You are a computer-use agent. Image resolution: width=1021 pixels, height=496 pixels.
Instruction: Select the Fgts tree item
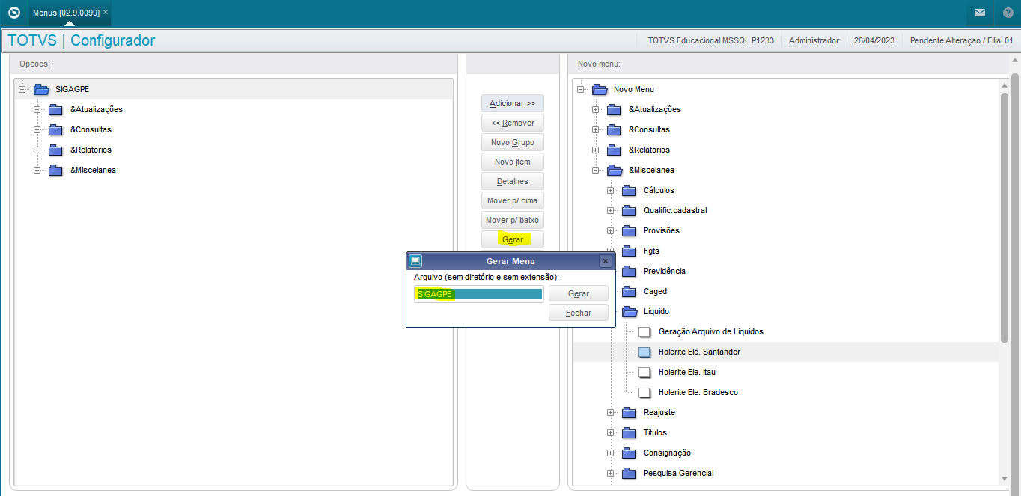(x=651, y=251)
